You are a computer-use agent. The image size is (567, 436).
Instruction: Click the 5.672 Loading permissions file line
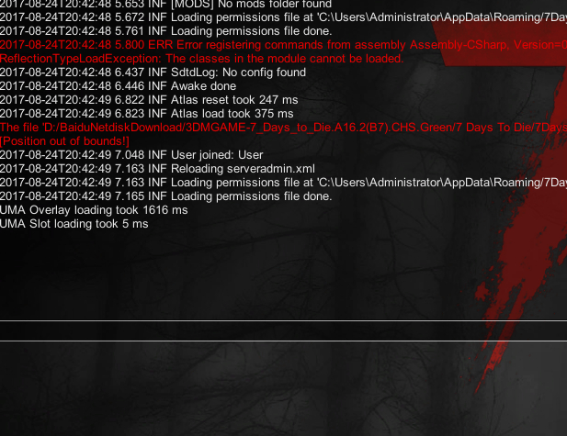(283, 17)
